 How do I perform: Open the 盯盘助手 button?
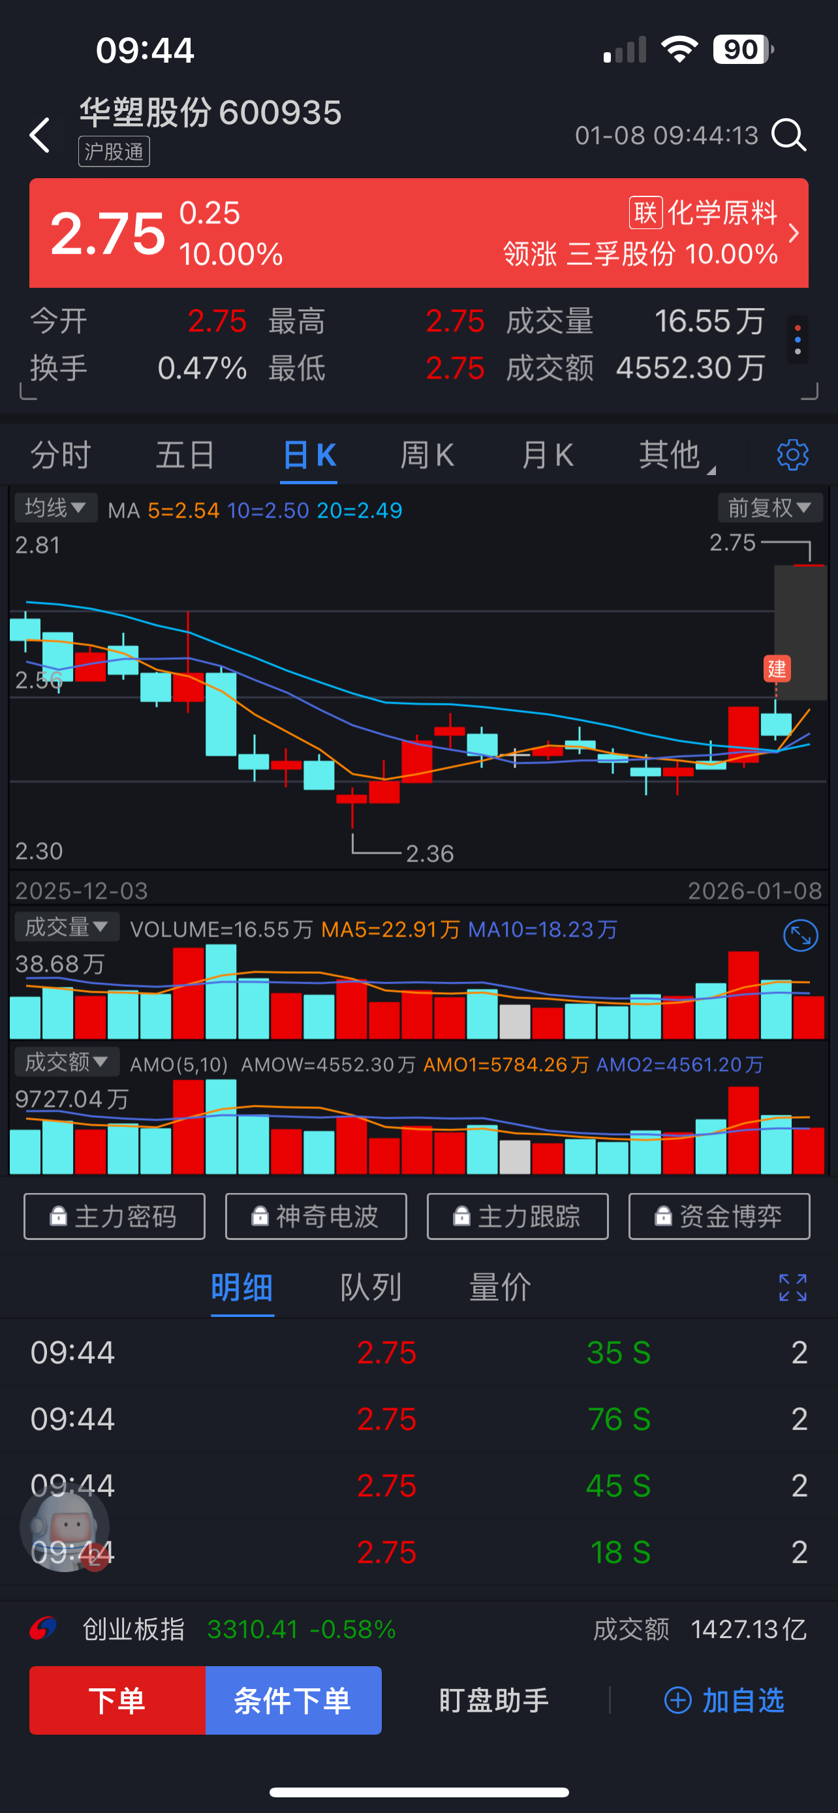(494, 1699)
